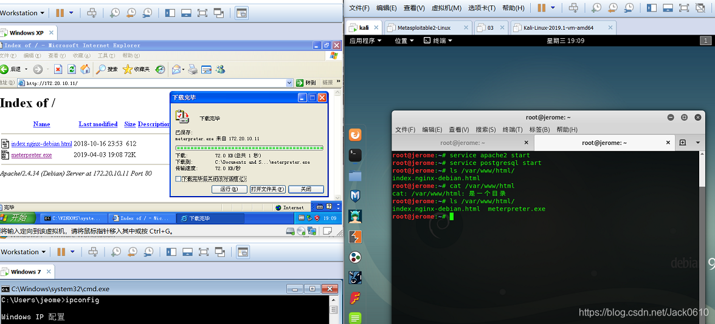Select first root@jerome terminal tab
The image size is (715, 324).
pos(463,143)
